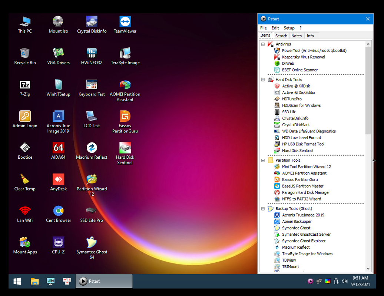The image size is (384, 296).
Task: Open the TeraByte Image desktop icon
Action: coord(125,56)
